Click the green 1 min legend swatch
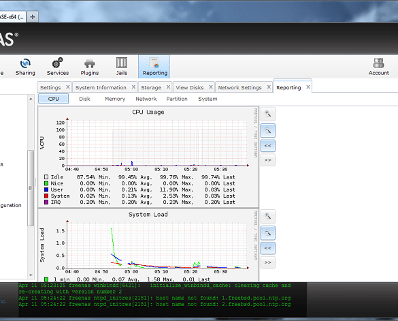The image size is (398, 321). pyautogui.click(x=46, y=279)
